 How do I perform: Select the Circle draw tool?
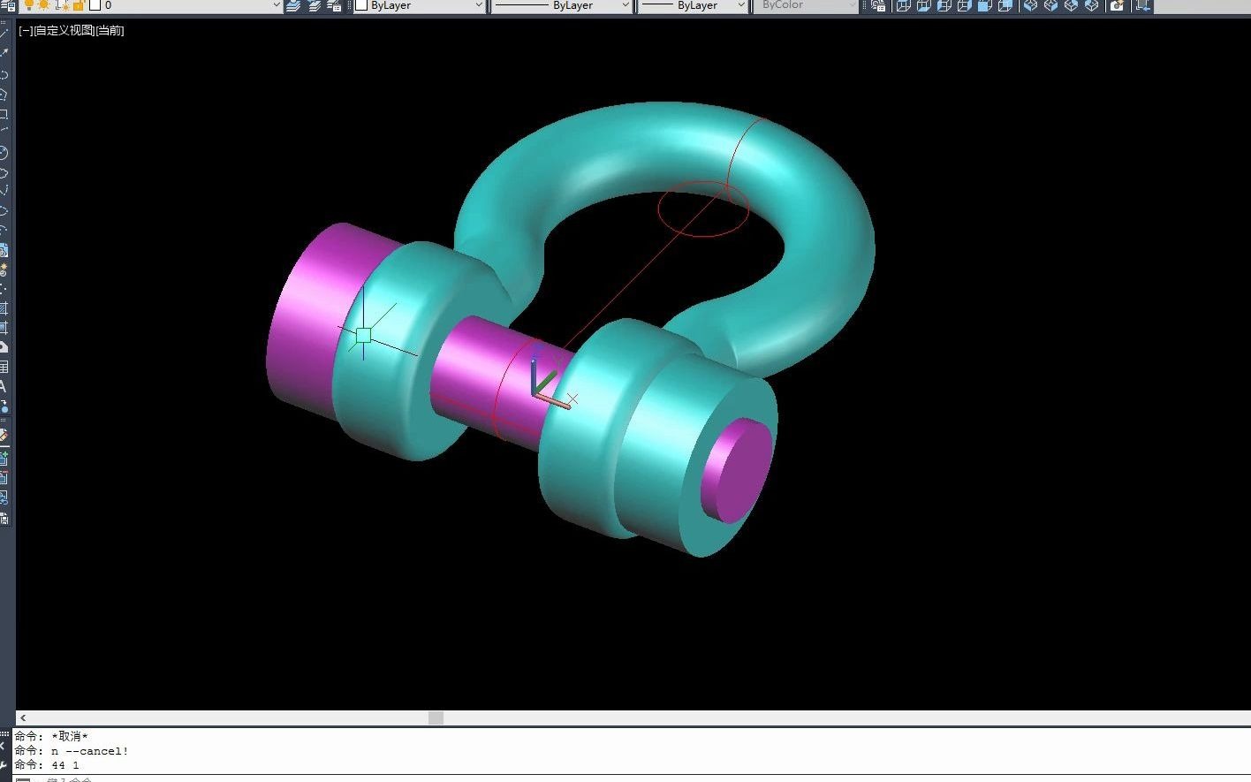point(4,153)
